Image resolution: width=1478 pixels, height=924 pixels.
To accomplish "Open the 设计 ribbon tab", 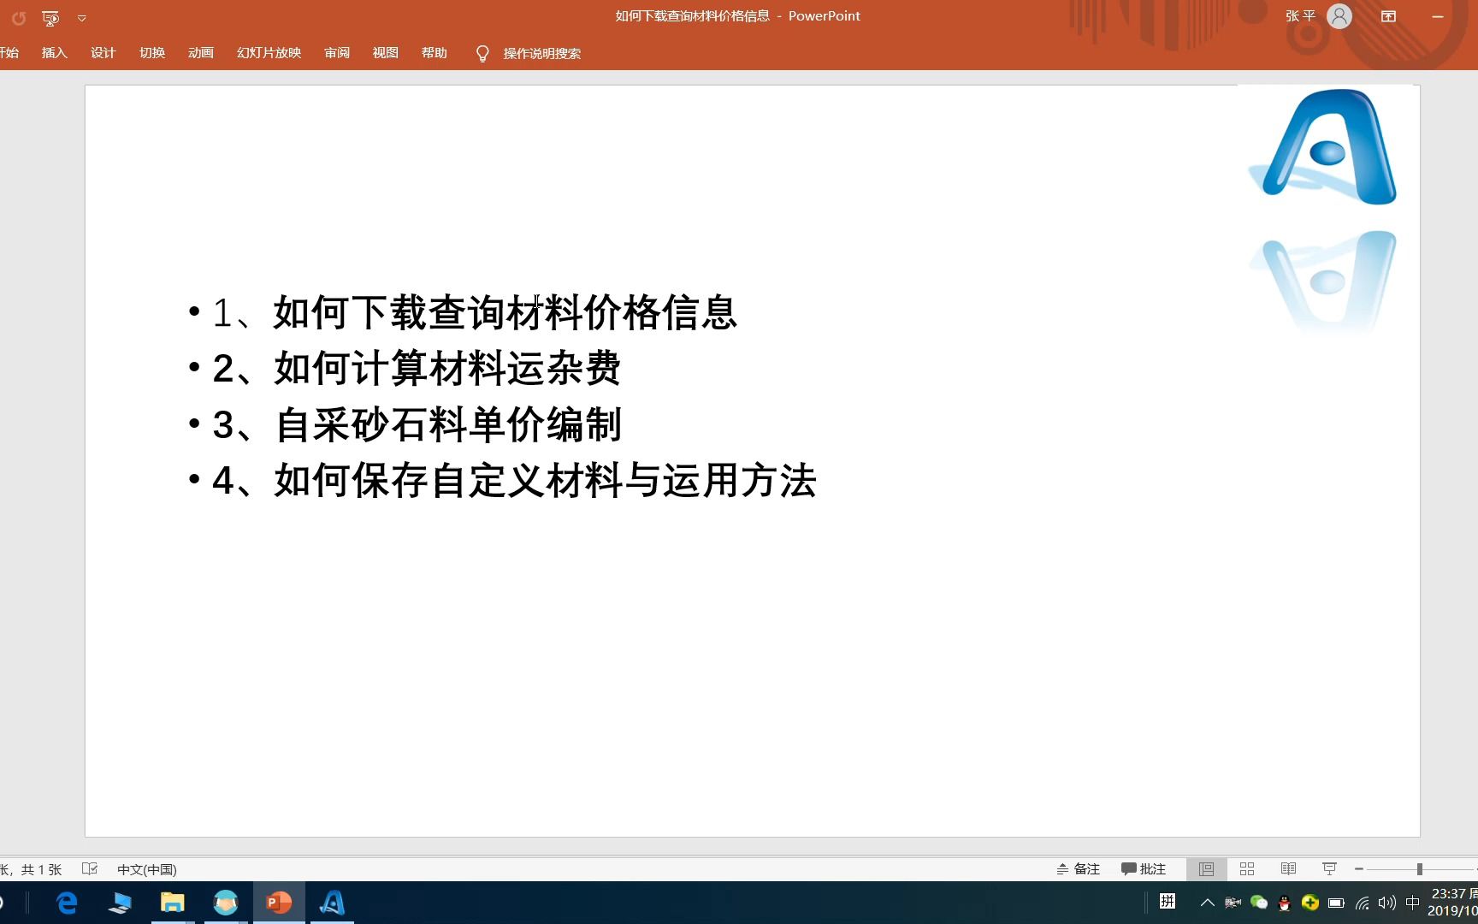I will coord(103,53).
